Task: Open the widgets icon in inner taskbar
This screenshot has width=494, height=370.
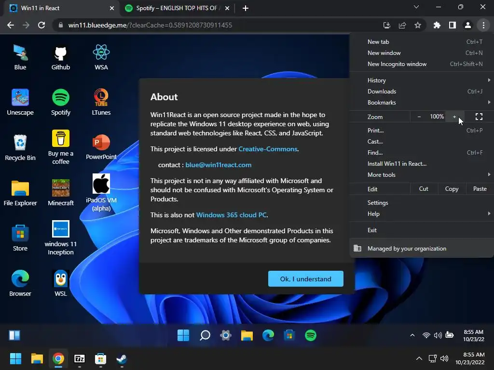Action: tap(14, 335)
